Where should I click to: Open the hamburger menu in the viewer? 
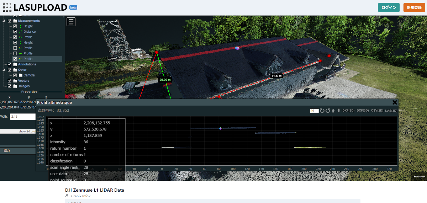coord(71,22)
